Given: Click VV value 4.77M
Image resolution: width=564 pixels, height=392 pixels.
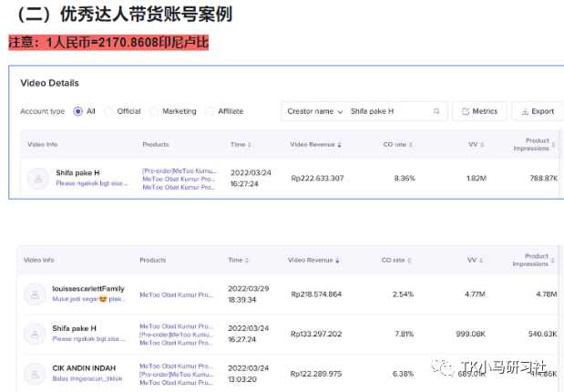Looking at the screenshot, I should (x=475, y=294).
